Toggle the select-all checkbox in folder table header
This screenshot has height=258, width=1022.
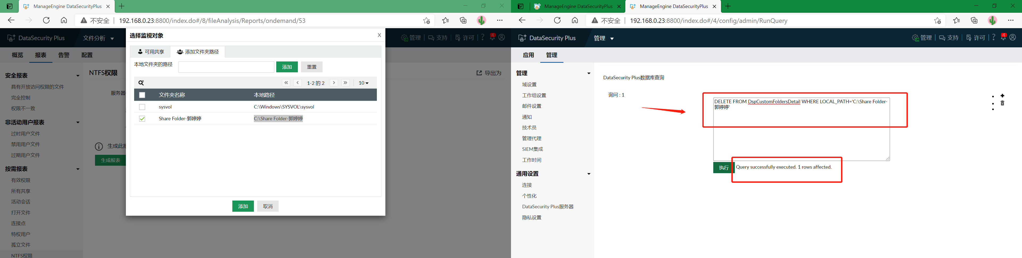[142, 95]
